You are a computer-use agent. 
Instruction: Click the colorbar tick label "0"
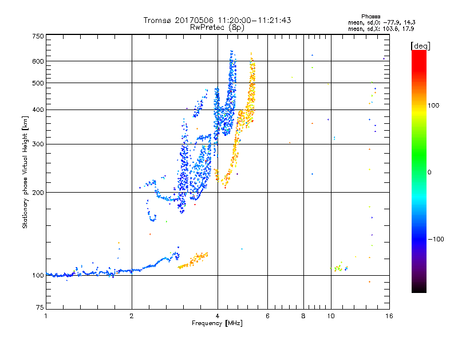pyautogui.click(x=429, y=173)
